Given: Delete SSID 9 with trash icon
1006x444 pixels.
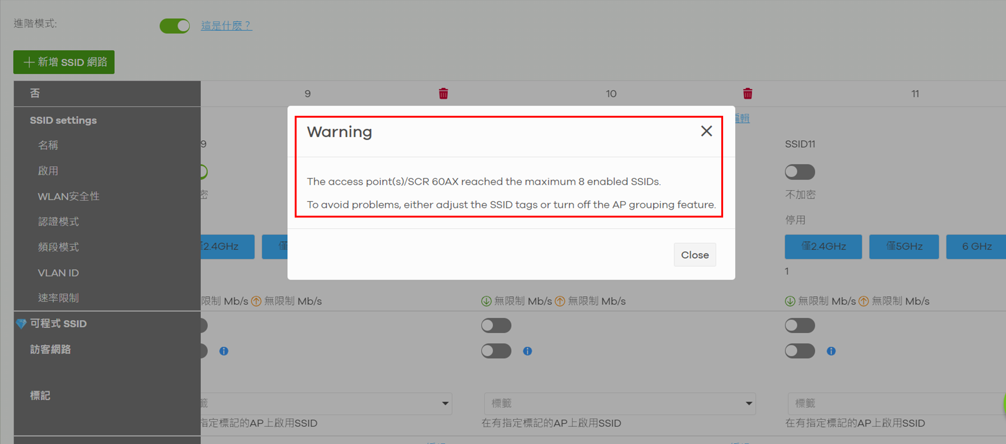Looking at the screenshot, I should [x=443, y=94].
